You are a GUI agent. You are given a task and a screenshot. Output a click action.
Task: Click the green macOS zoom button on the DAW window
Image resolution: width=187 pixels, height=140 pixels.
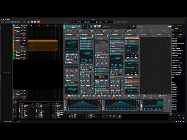tap(5, 20)
